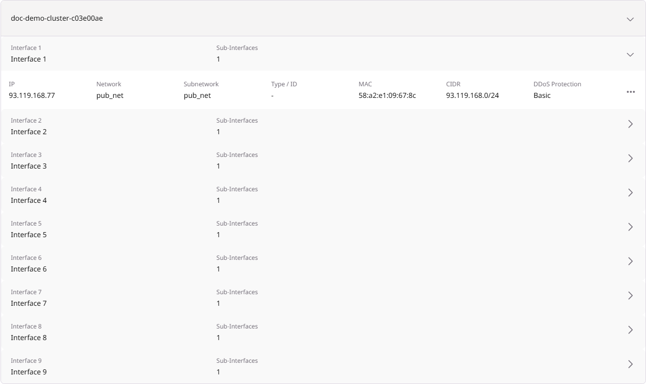This screenshot has height=384, width=646.
Task: Collapse the Interface 1 row
Action: (x=630, y=54)
